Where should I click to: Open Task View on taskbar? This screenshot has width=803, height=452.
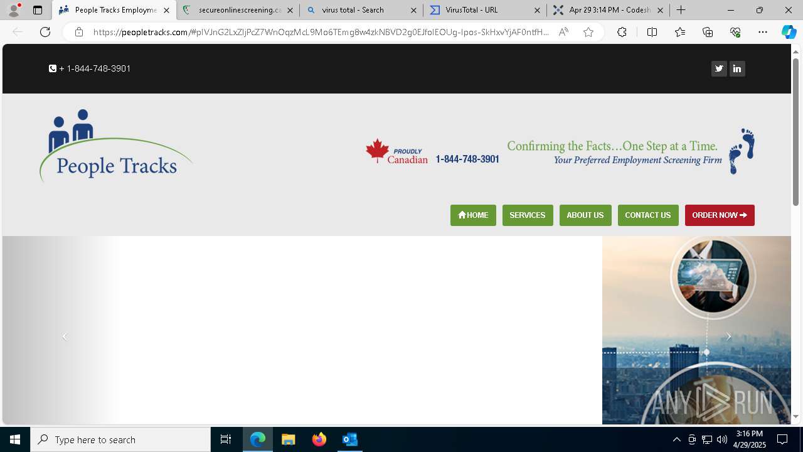[x=226, y=439]
